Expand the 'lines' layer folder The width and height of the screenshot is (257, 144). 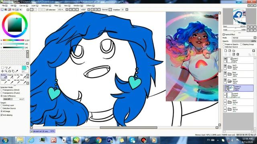[229, 74]
